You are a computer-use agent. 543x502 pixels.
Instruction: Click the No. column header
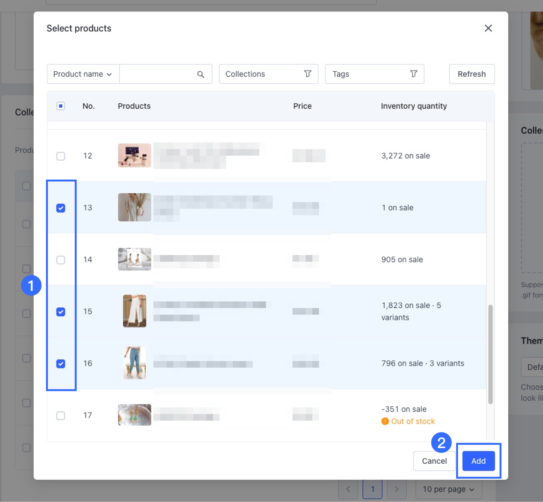(x=88, y=106)
